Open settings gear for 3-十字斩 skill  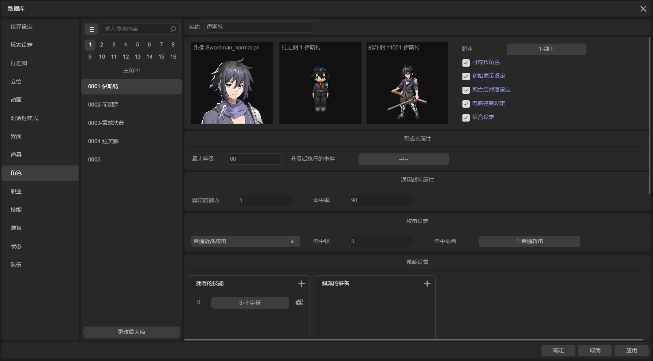[x=299, y=302]
